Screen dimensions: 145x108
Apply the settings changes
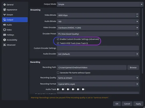138,104
